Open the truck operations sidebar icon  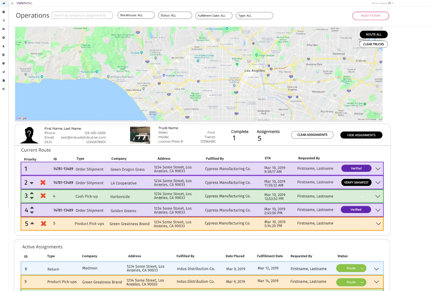[x=4, y=3]
